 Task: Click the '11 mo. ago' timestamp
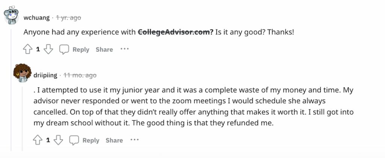[80, 75]
